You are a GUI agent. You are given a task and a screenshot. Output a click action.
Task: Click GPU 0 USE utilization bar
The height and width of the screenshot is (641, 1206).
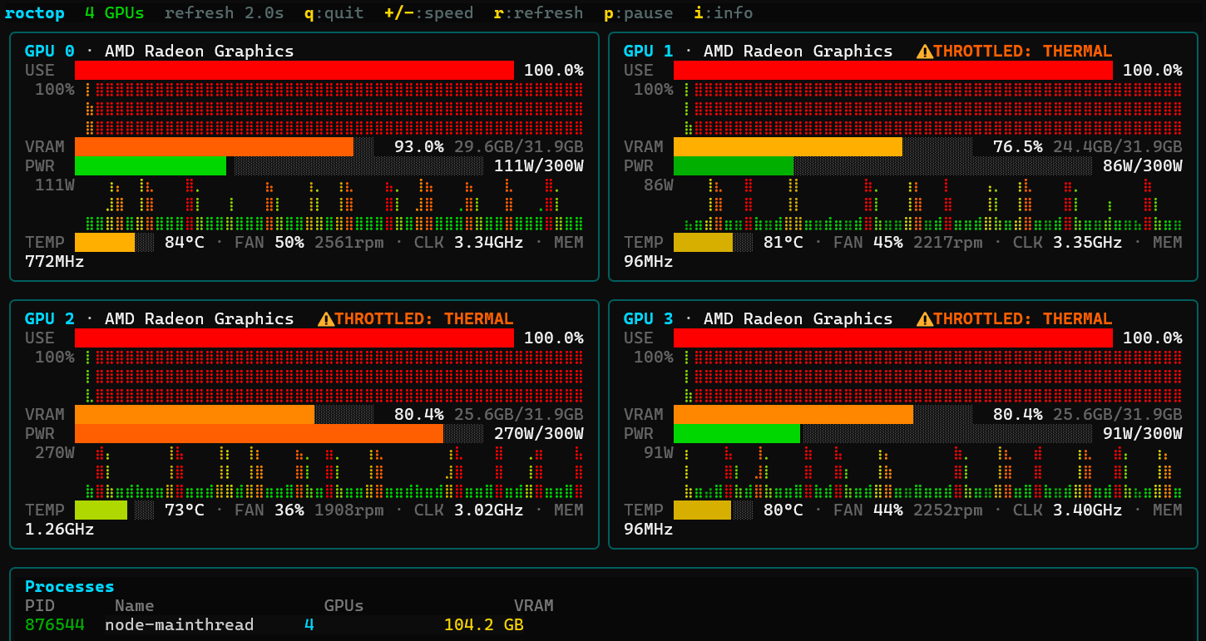[294, 70]
